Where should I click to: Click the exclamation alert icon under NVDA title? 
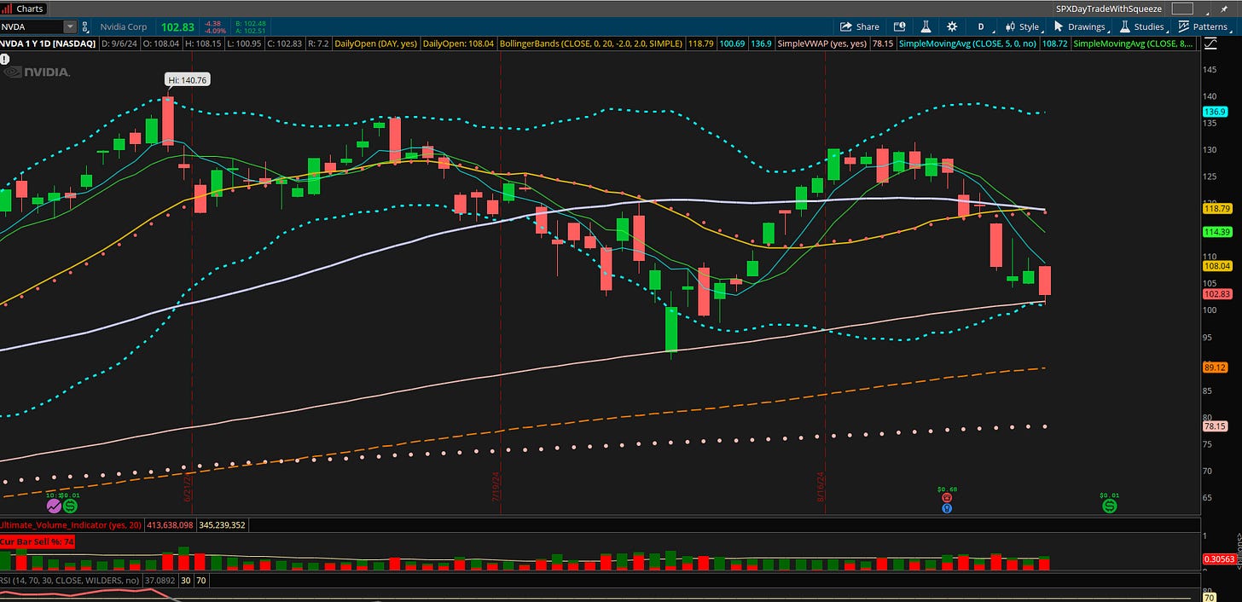point(4,59)
